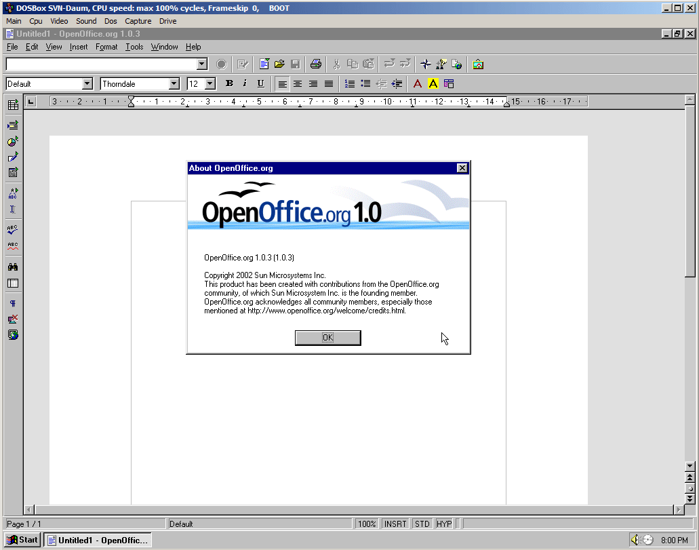Open the Stylist icon in the toolbar
The image size is (699, 550).
coord(441,64)
